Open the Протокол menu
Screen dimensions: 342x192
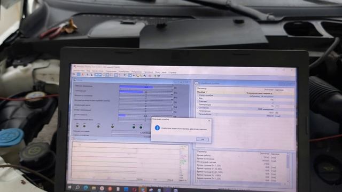149,72
